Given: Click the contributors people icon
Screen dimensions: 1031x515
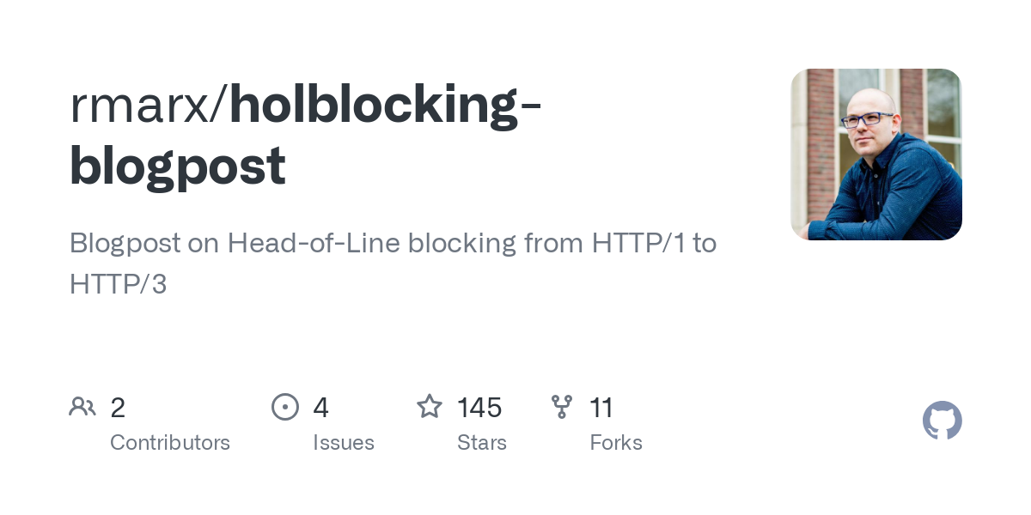Looking at the screenshot, I should click(82, 406).
